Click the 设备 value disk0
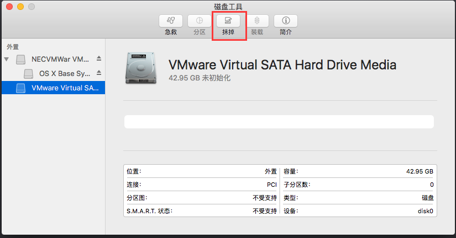456x238 pixels. tap(426, 211)
